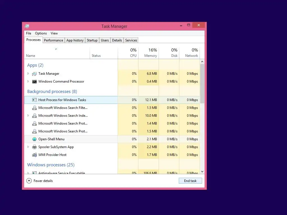This screenshot has height=215, width=287.
Task: Select the Spooler SubSystem App name
Action: (56, 147)
